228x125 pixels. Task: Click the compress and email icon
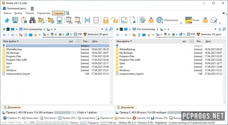(69, 20)
